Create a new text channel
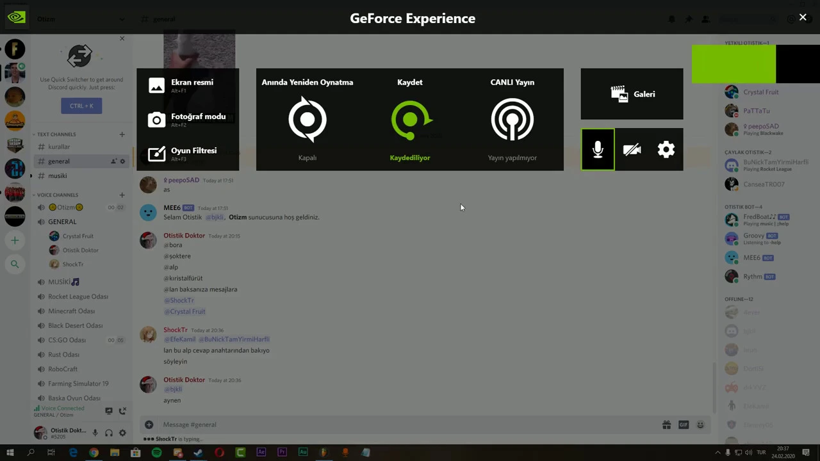This screenshot has height=461, width=820. 122,134
